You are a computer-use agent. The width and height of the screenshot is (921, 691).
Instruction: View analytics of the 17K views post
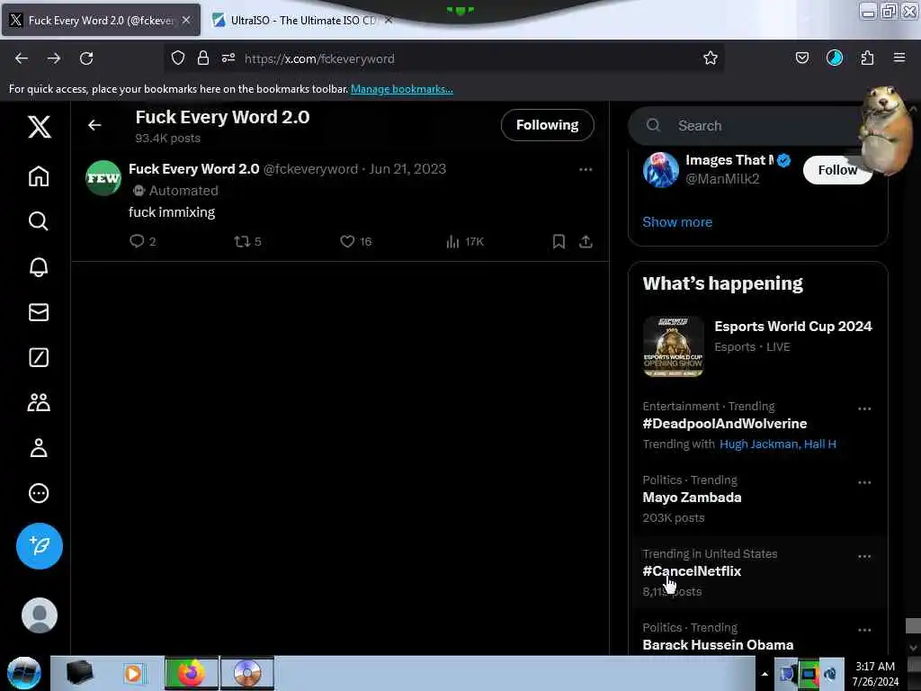[465, 241]
